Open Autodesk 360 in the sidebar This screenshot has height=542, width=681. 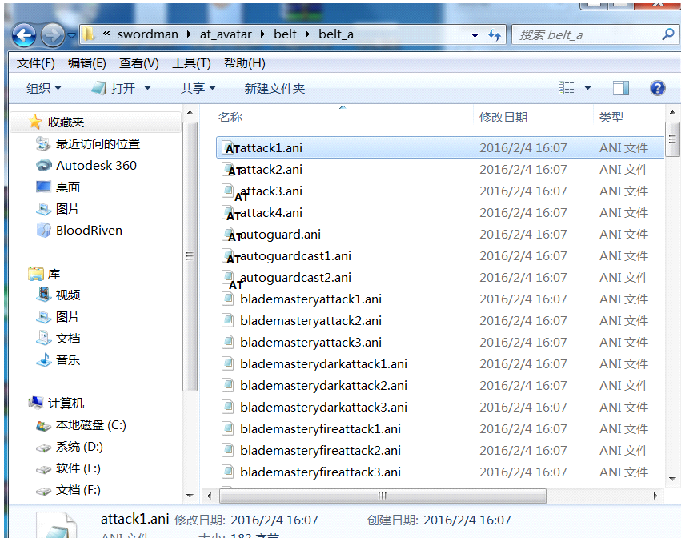coord(96,166)
